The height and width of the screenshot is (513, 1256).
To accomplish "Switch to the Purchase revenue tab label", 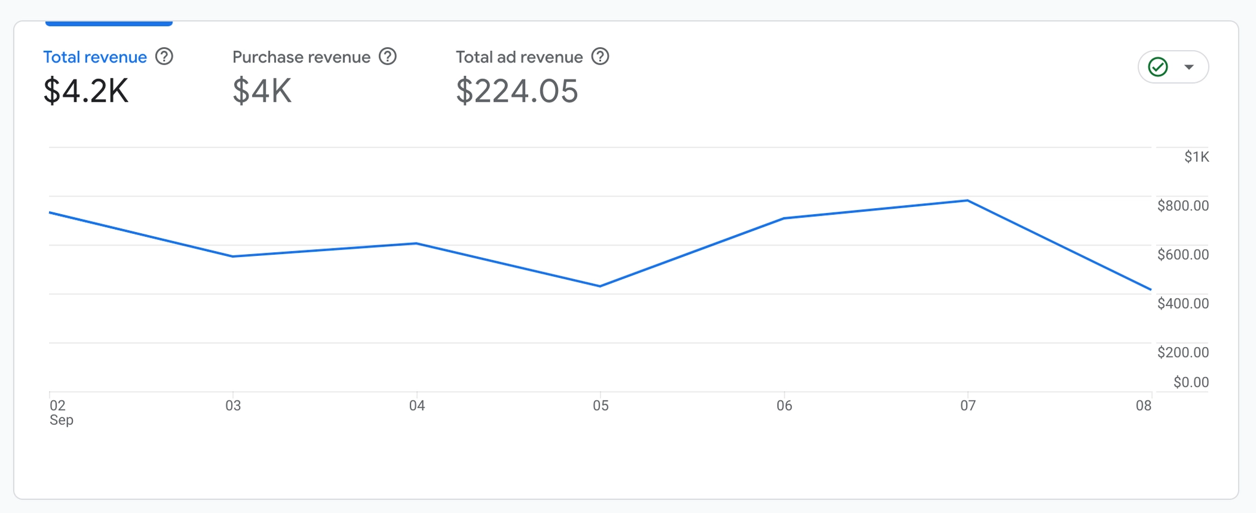I will click(301, 58).
